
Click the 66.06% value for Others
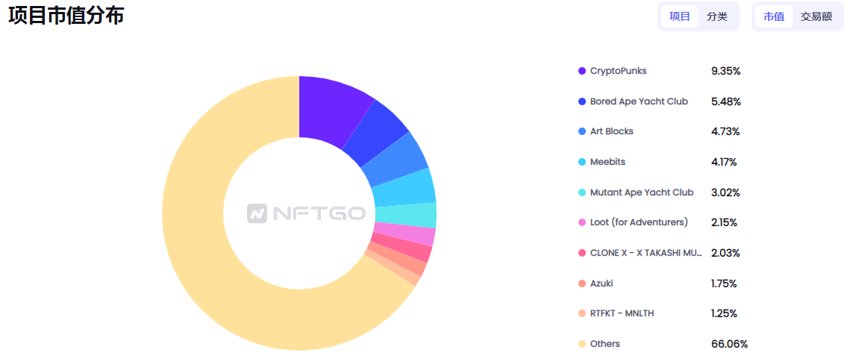[x=729, y=345]
